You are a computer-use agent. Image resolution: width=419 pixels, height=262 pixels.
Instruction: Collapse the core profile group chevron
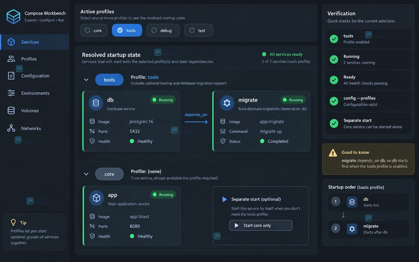point(86,174)
